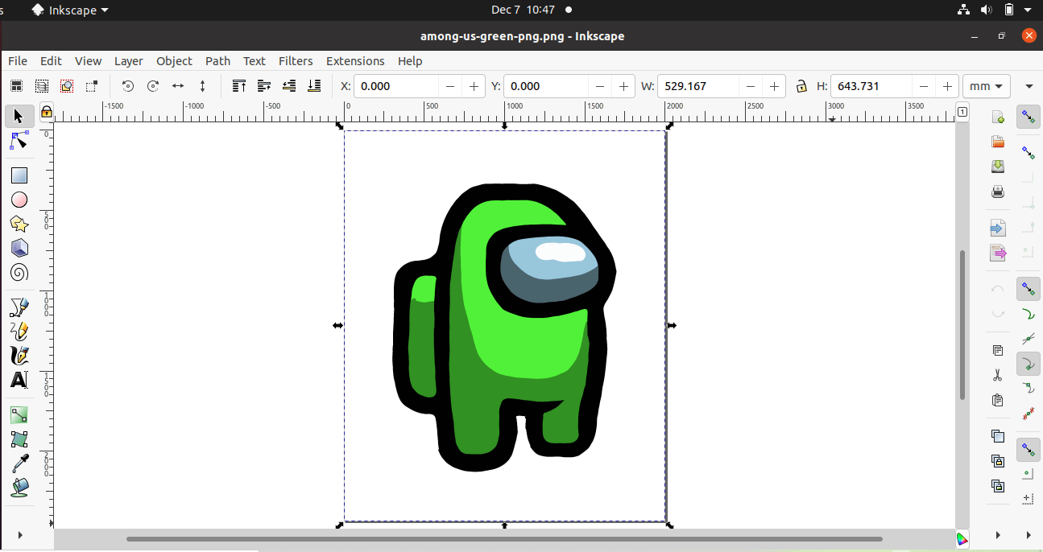Click the color management icon at the bottom right
Screen dimensions: 1043x552
coord(962,538)
